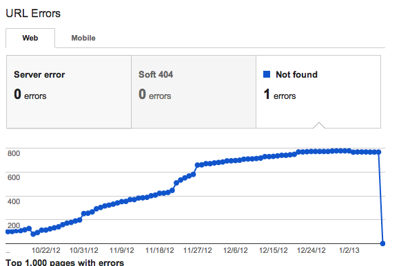This screenshot has height=266, width=399.
Task: Click the 12/15/12 date label
Action: (274, 250)
